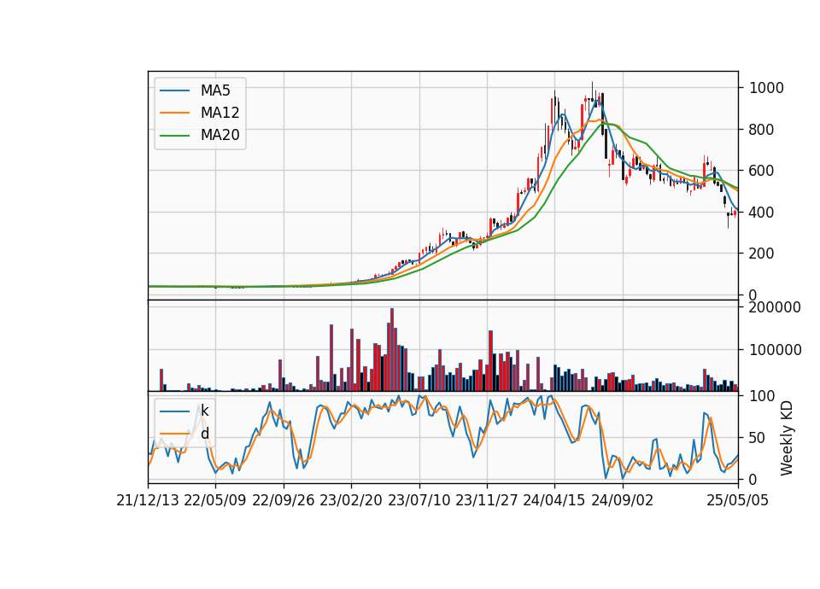Click the MA20 legend label
The width and height of the screenshot is (820, 589).
click(x=220, y=135)
